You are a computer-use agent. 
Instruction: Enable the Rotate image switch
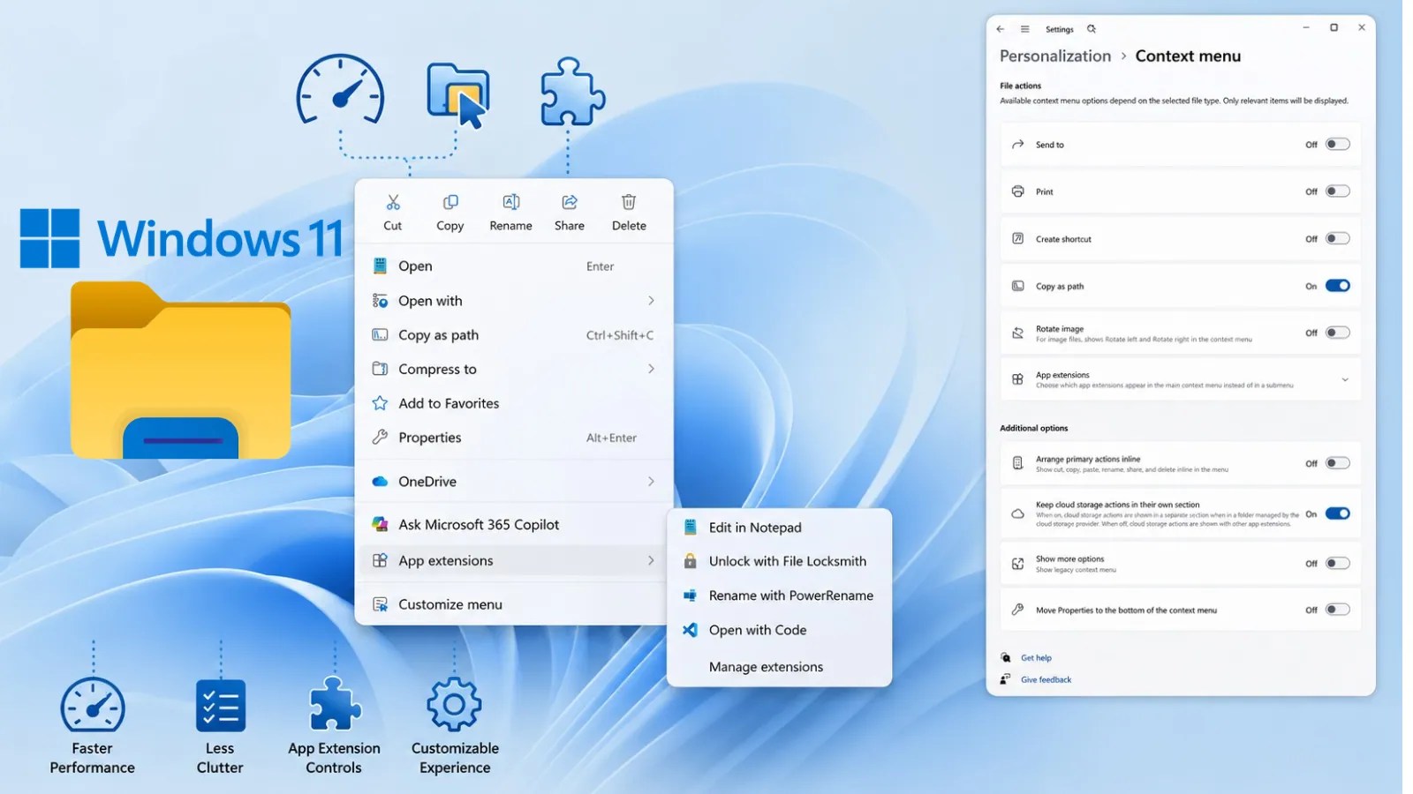tap(1338, 333)
